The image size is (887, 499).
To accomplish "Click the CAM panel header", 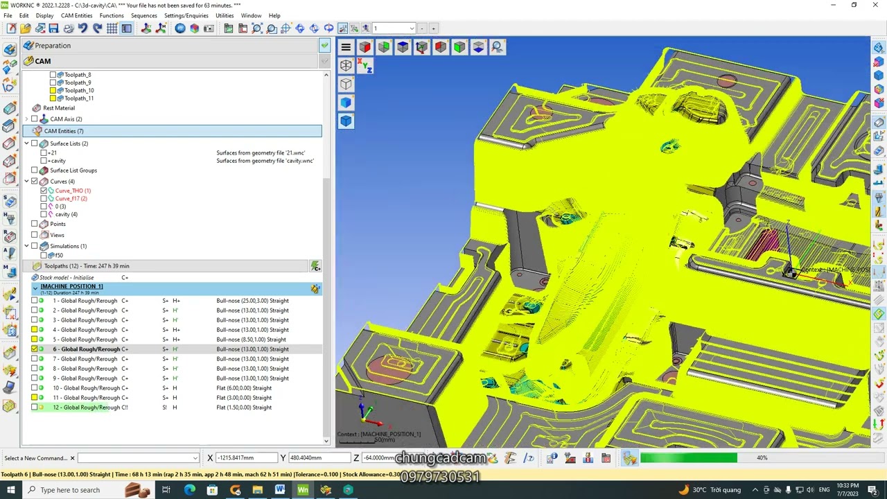I will (170, 61).
